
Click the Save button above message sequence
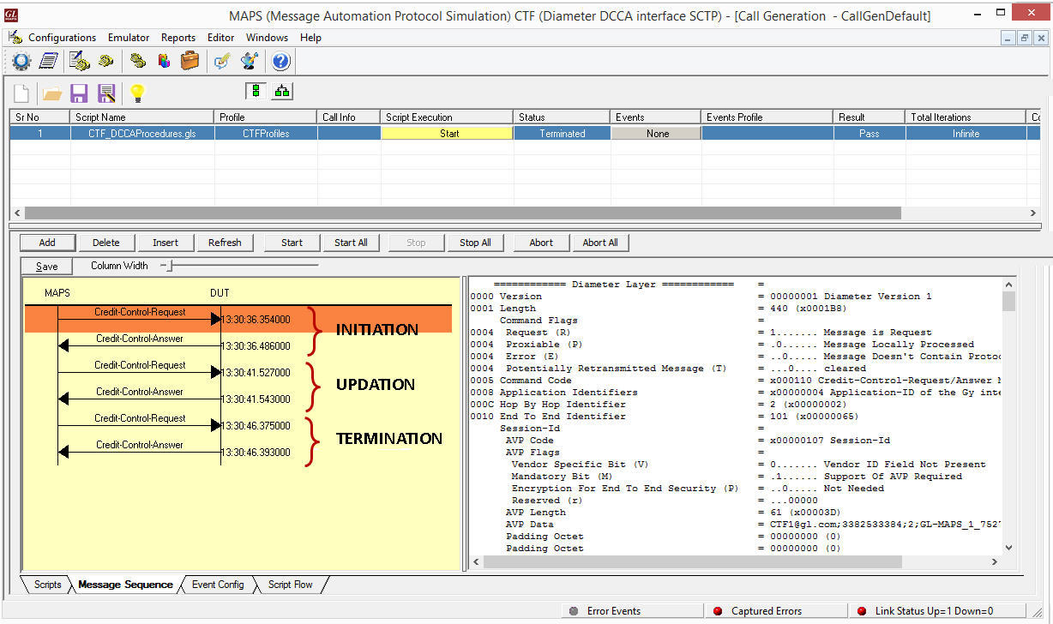(47, 267)
